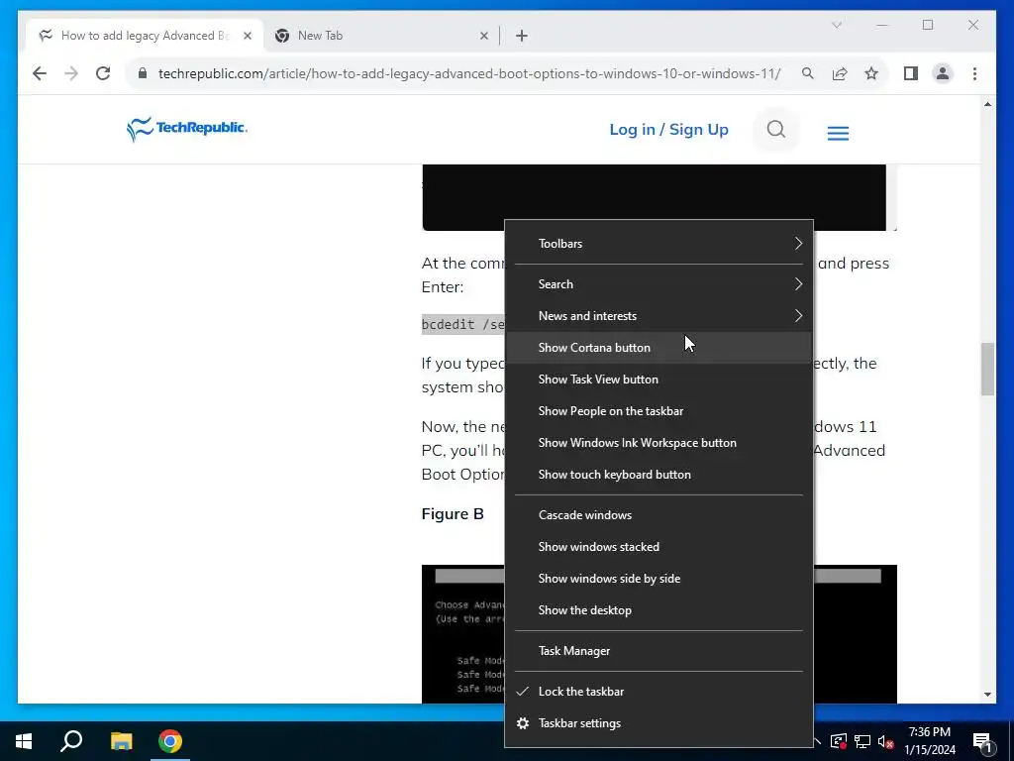Open the Chrome profile avatar
The width and height of the screenshot is (1014, 761).
click(943, 73)
